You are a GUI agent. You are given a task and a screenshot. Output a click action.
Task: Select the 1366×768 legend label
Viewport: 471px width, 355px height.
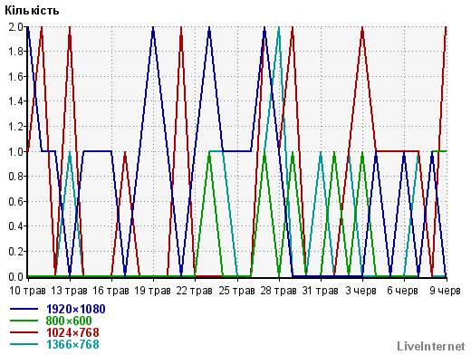point(72,344)
